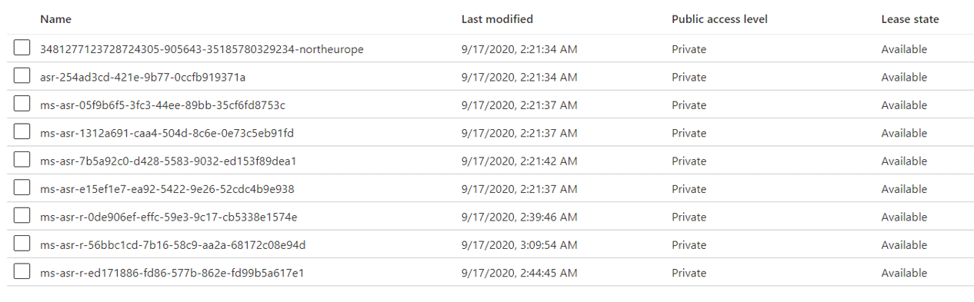Image resolution: width=974 pixels, height=302 pixels.
Task: Open the 3481277123728724305 northeurope container
Action: click(202, 49)
